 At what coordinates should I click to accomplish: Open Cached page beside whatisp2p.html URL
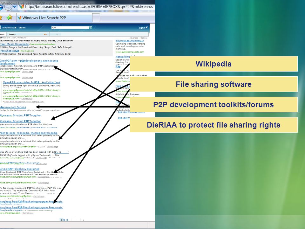point(27,99)
